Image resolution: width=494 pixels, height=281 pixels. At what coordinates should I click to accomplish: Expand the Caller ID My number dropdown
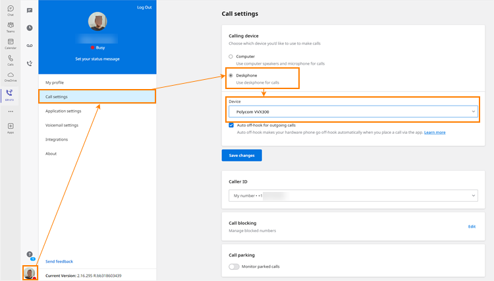353,195
